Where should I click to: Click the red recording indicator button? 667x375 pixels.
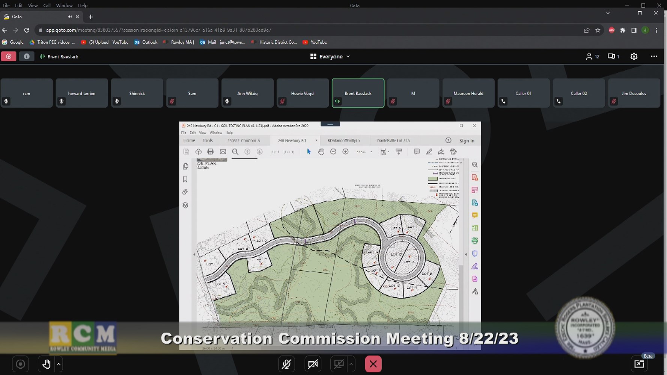coord(8,56)
